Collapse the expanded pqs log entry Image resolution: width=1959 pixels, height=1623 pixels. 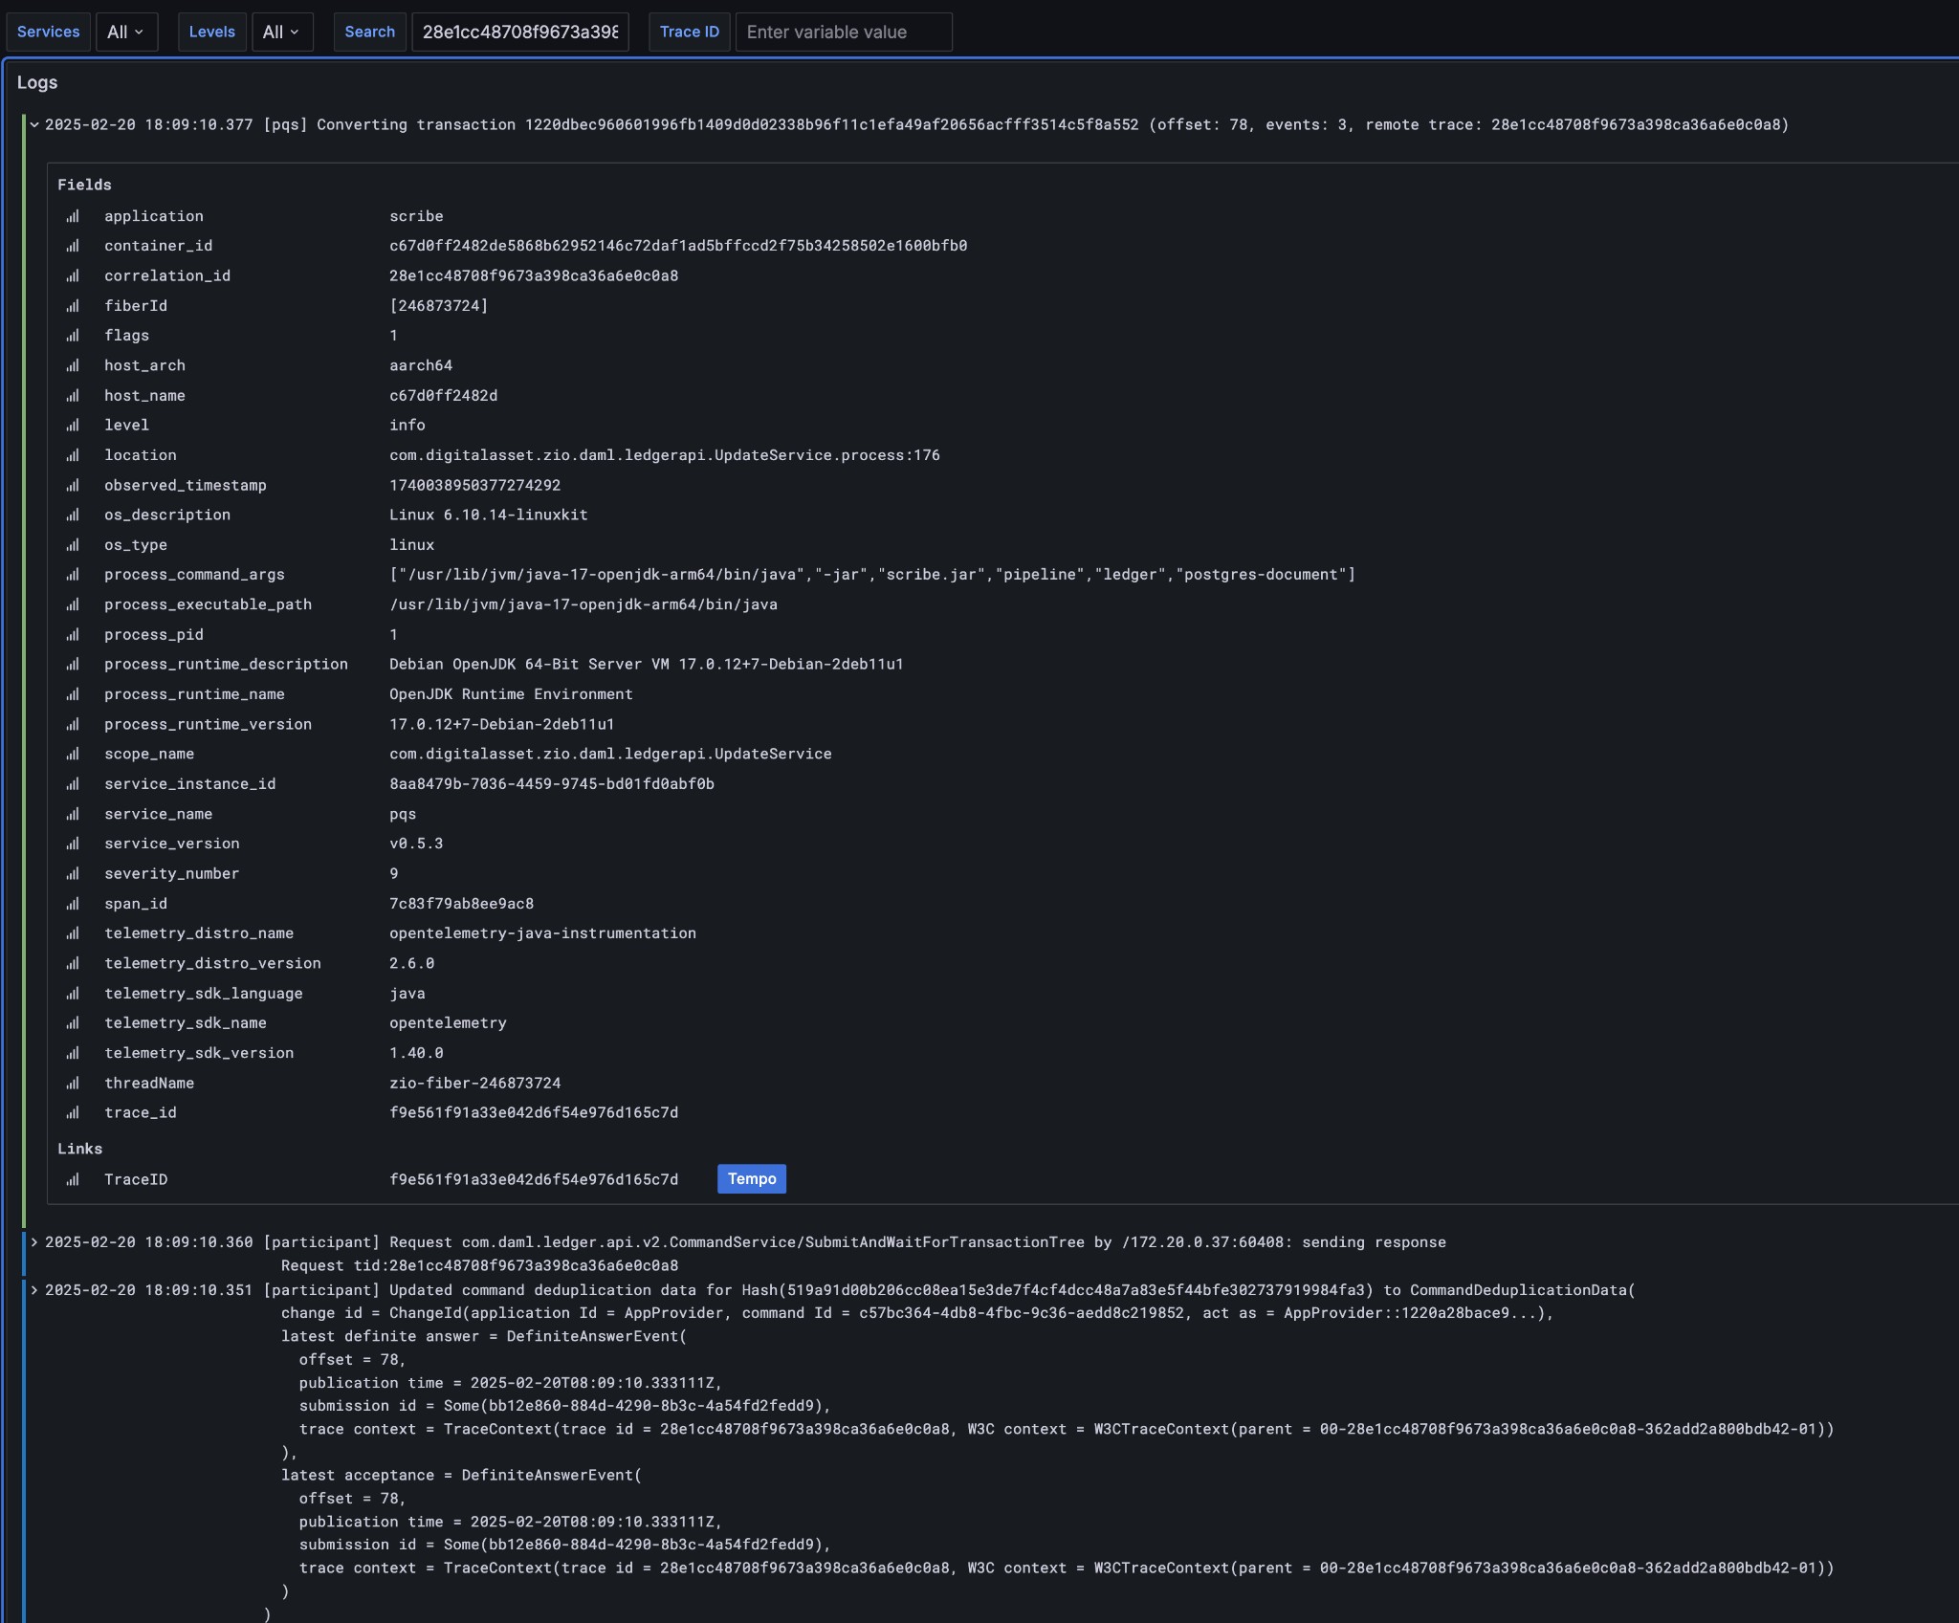coord(34,124)
